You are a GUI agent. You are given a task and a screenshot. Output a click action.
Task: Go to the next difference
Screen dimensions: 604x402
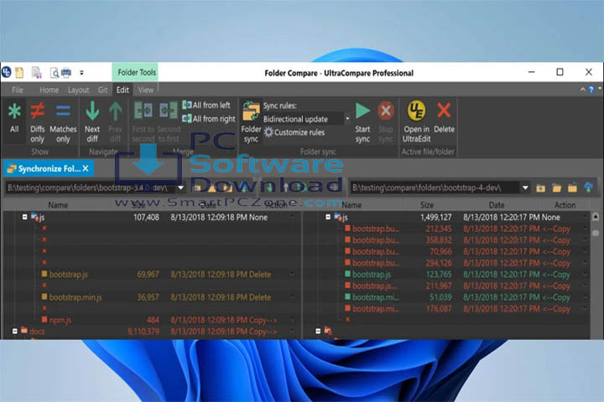[x=92, y=122]
